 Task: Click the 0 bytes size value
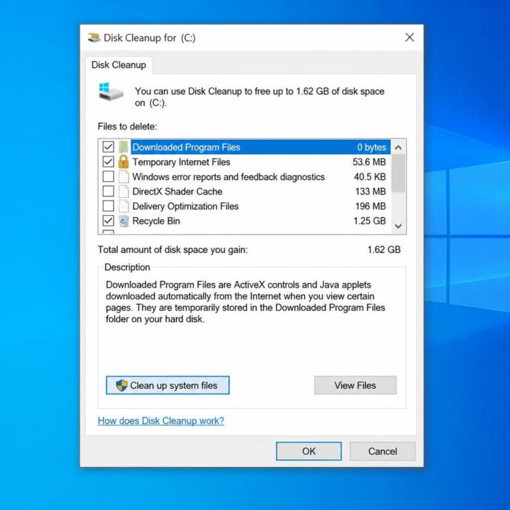(x=371, y=147)
